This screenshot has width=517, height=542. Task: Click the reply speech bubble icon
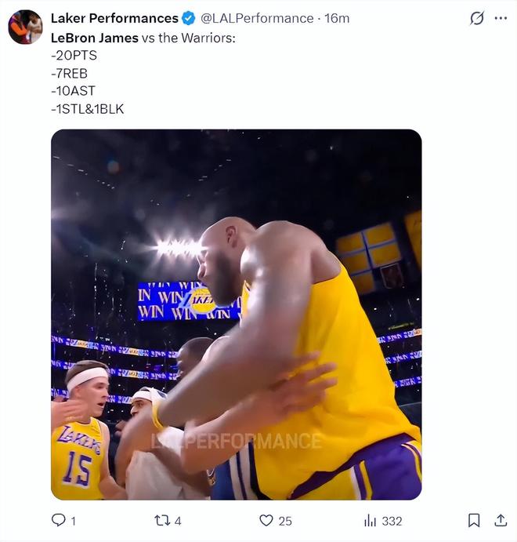pyautogui.click(x=58, y=520)
